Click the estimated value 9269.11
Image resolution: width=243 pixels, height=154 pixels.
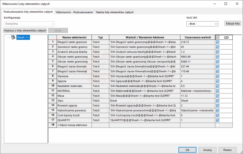197,62
